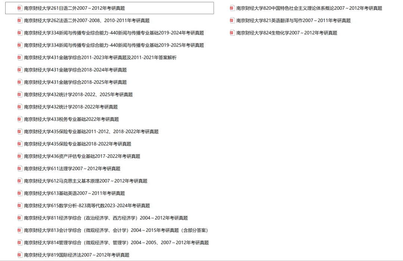Click PDF icon of 432统计学2018-2022年 file

(20, 107)
